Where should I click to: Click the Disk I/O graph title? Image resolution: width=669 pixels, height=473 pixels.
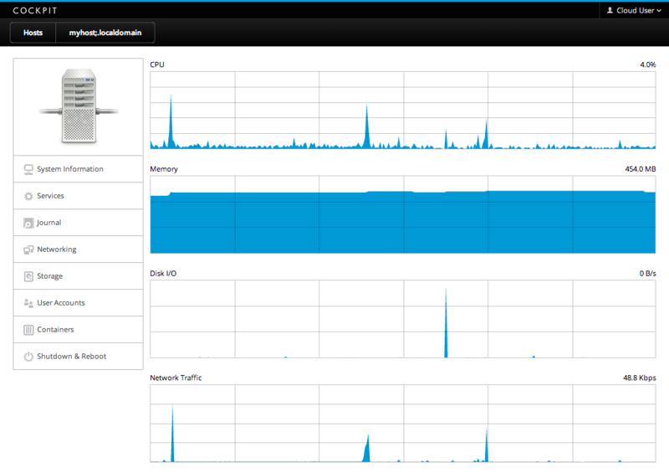pos(163,273)
